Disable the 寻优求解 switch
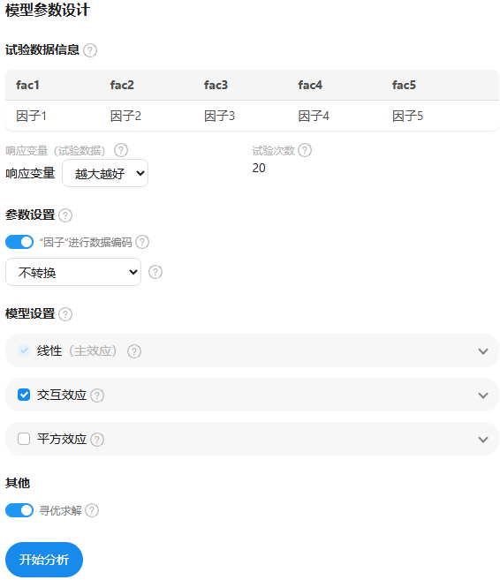500x580 pixels. pyautogui.click(x=19, y=510)
